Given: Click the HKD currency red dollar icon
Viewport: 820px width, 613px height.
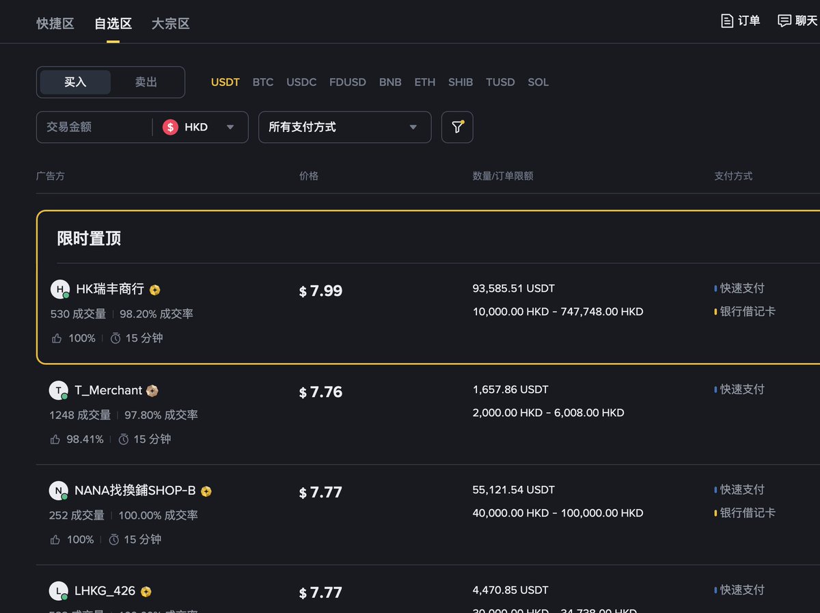Looking at the screenshot, I should 170,127.
